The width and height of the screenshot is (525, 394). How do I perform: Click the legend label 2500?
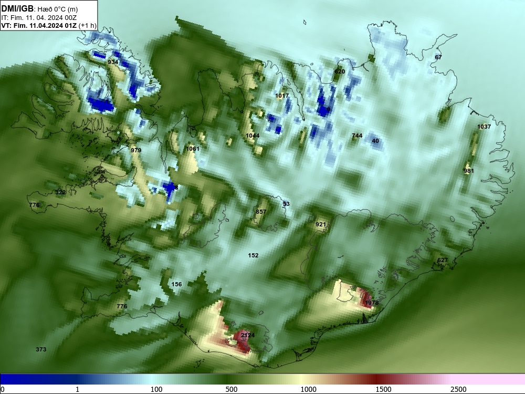(x=458, y=389)
